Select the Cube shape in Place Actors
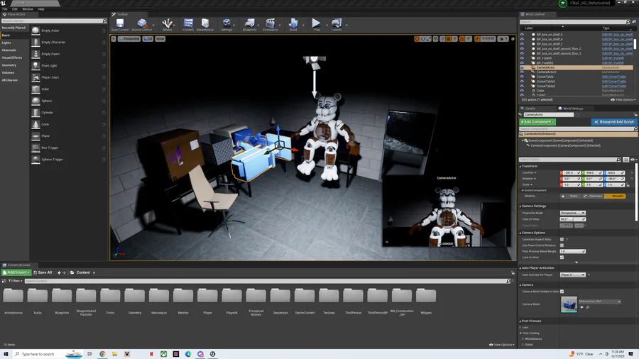Viewport: 639px width, 359px height. click(x=68, y=89)
